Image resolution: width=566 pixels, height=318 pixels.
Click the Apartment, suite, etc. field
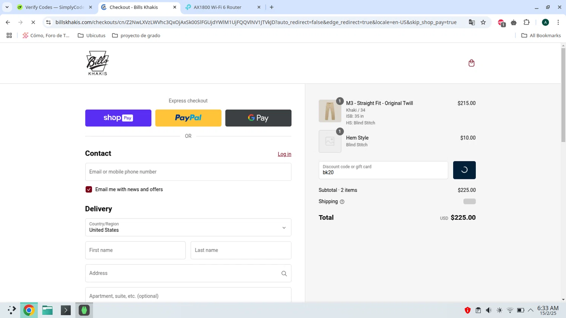click(188, 295)
